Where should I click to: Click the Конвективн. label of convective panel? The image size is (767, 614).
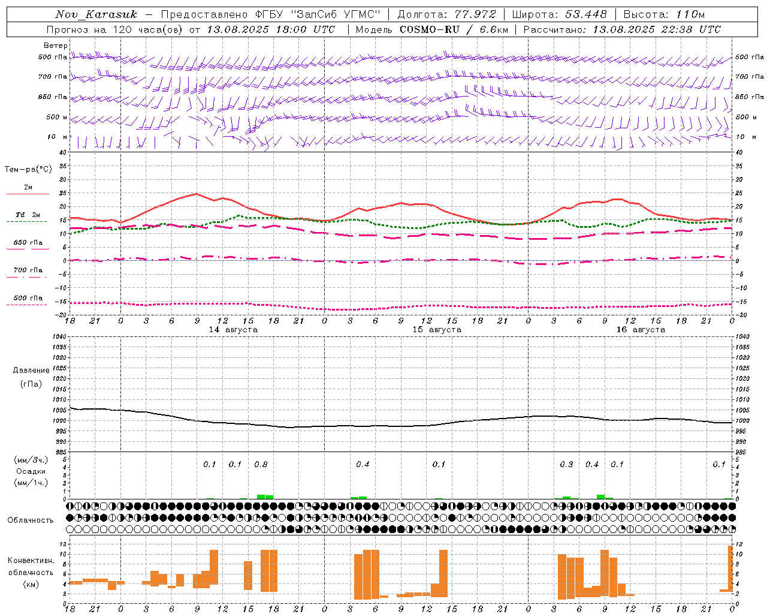coord(31,561)
